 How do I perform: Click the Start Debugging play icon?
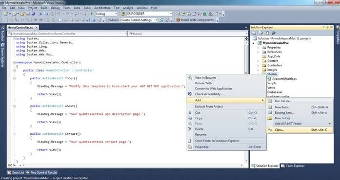[x=92, y=14]
